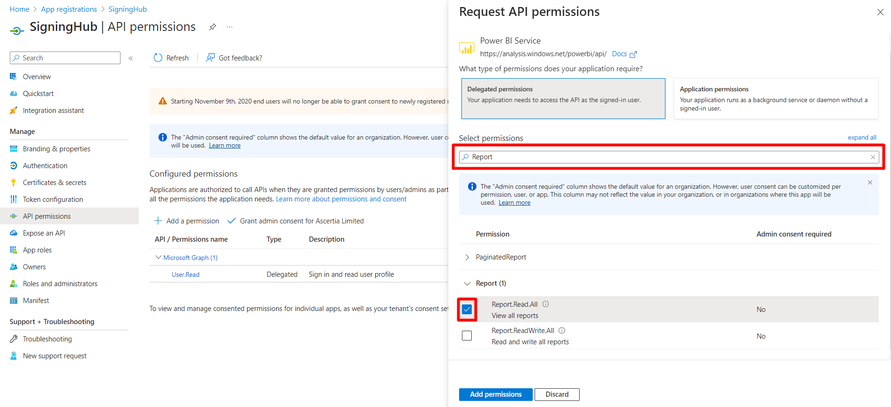Select the Delegated permissions option card
891x407 pixels.
coord(563,98)
